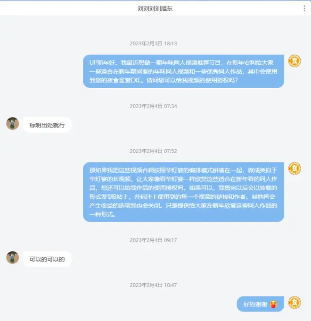The width and height of the screenshot is (311, 321).
Task: Click timestamp 2023年2月4日 07:52
Action: point(153,151)
